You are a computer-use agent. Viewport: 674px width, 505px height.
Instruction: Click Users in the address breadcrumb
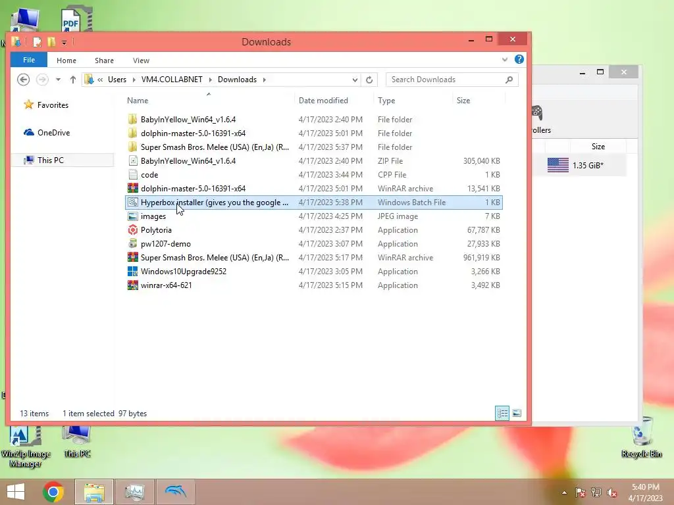(x=117, y=80)
